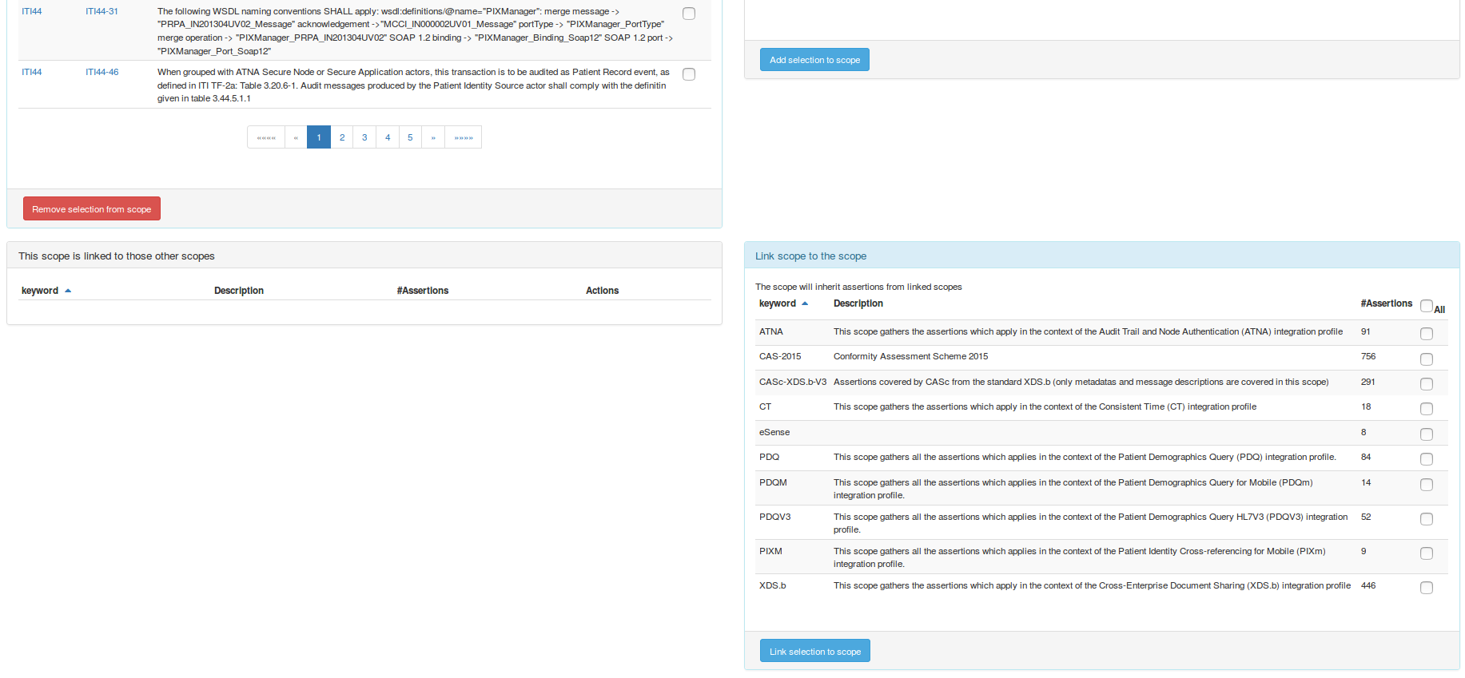Sort by #Assertions column header

1386,303
